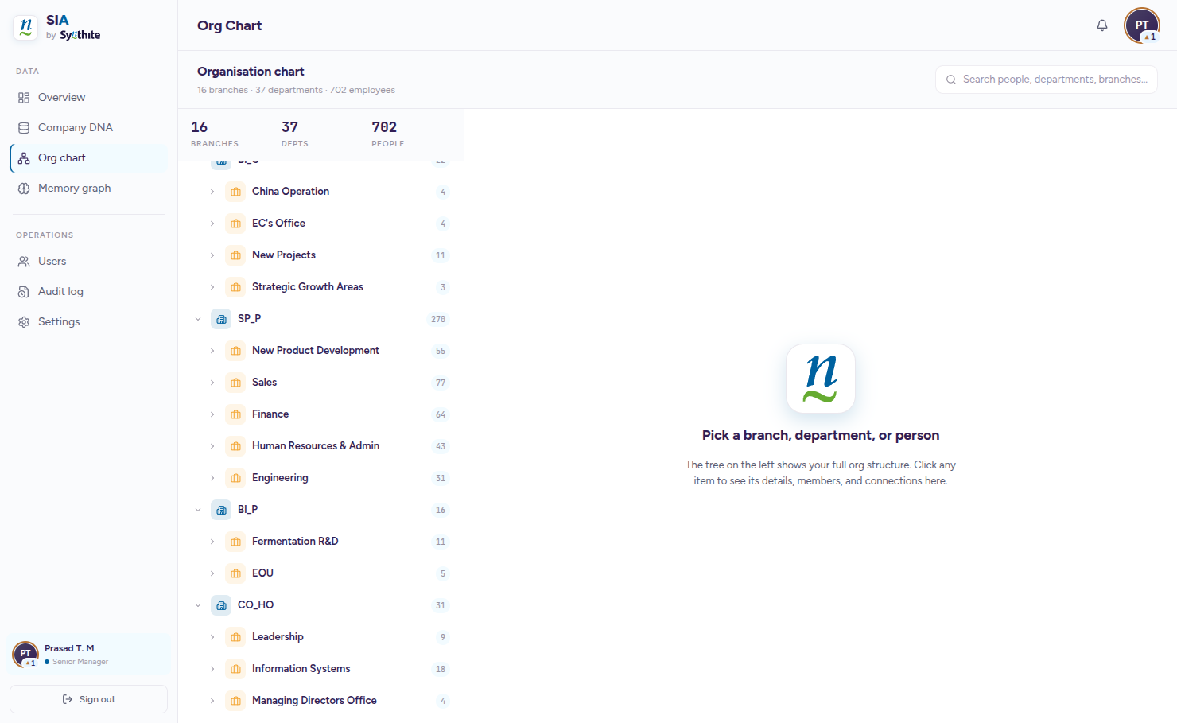Go to Overview page
The height and width of the screenshot is (723, 1177).
pyautogui.click(x=88, y=98)
